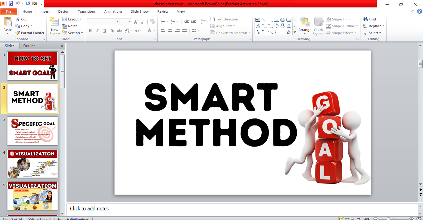Switch to the Design tab
The width and height of the screenshot is (423, 220).
64,11
